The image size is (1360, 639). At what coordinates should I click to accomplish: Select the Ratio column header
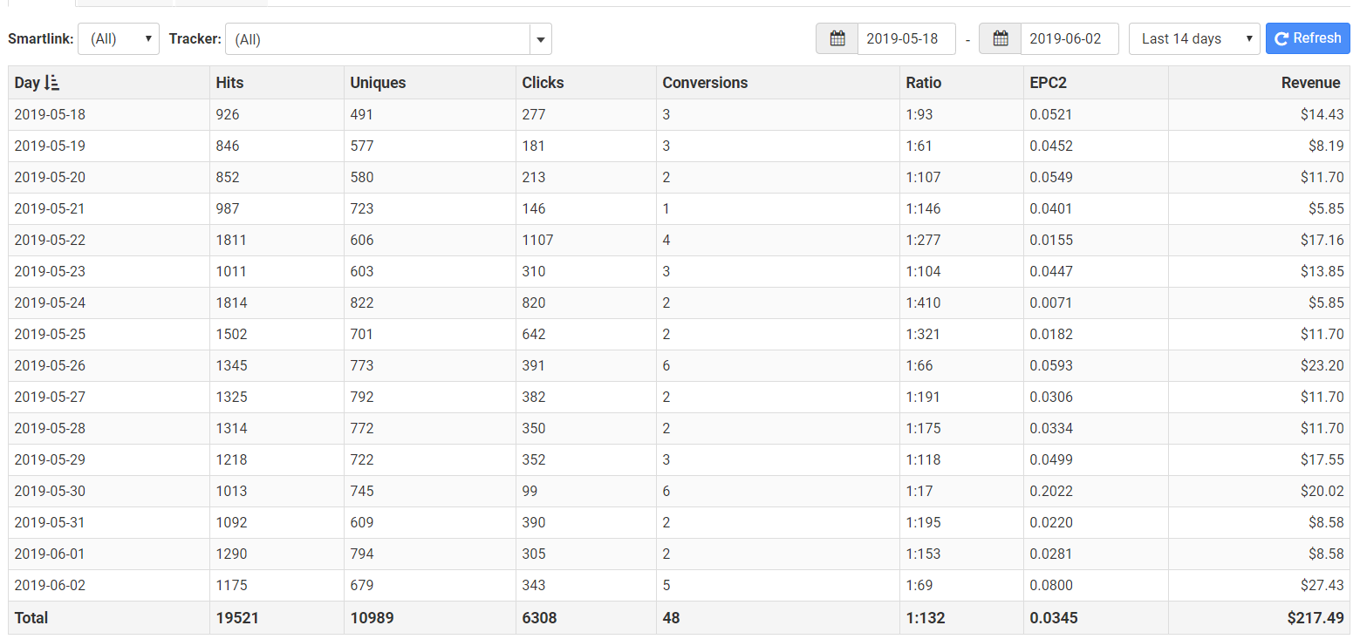[x=924, y=83]
